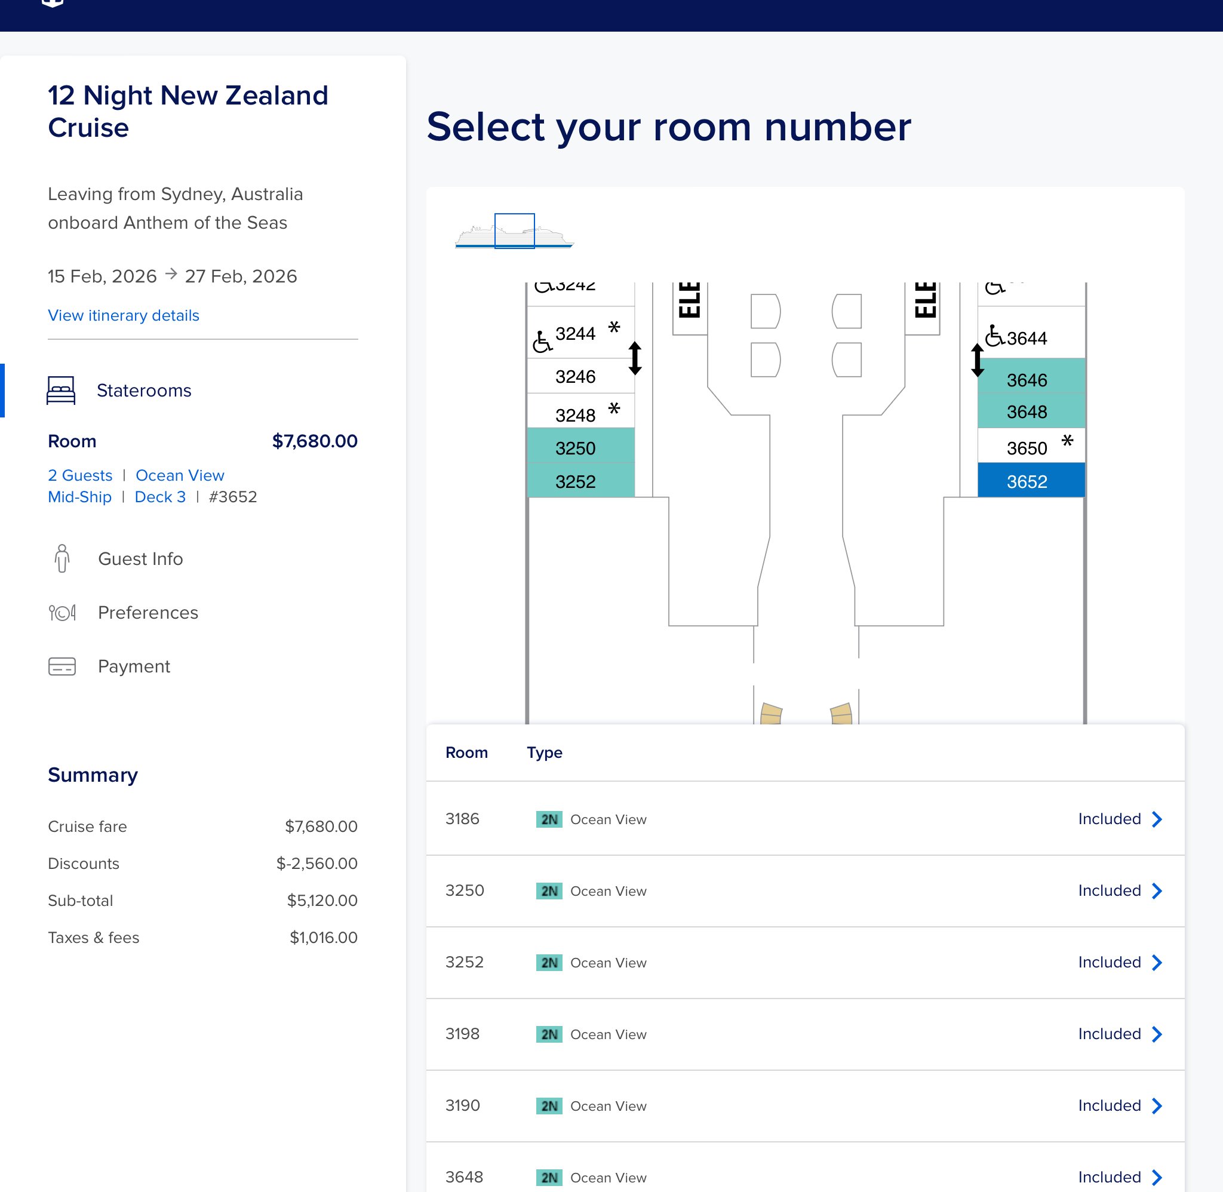Expand room 3252 Included chevron
Screen dimensions: 1223x1192
[x=1157, y=962]
